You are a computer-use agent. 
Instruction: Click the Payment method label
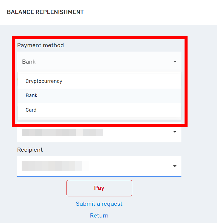point(40,45)
